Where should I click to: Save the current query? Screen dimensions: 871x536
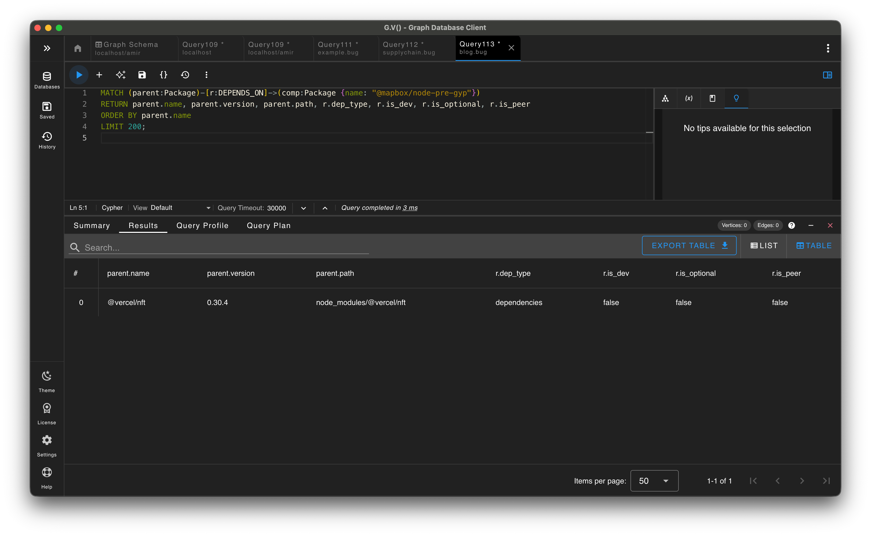coord(142,75)
